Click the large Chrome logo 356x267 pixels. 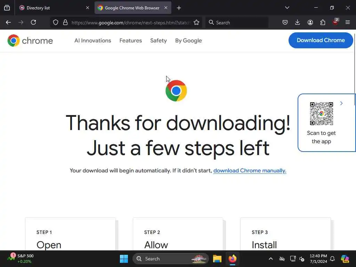176,91
